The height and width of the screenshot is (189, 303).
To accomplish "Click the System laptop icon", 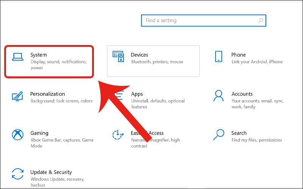I will click(17, 57).
